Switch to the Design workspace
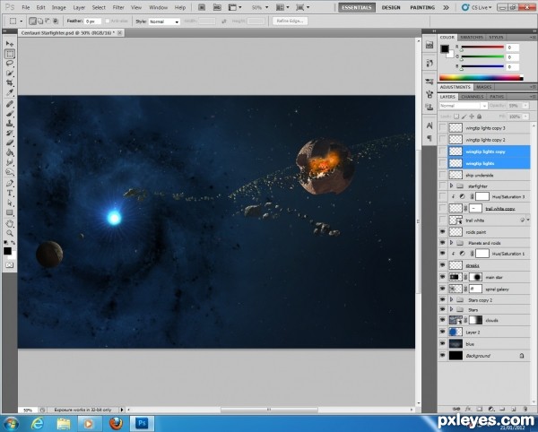Screen dimensions: 538x432 coord(391,7)
